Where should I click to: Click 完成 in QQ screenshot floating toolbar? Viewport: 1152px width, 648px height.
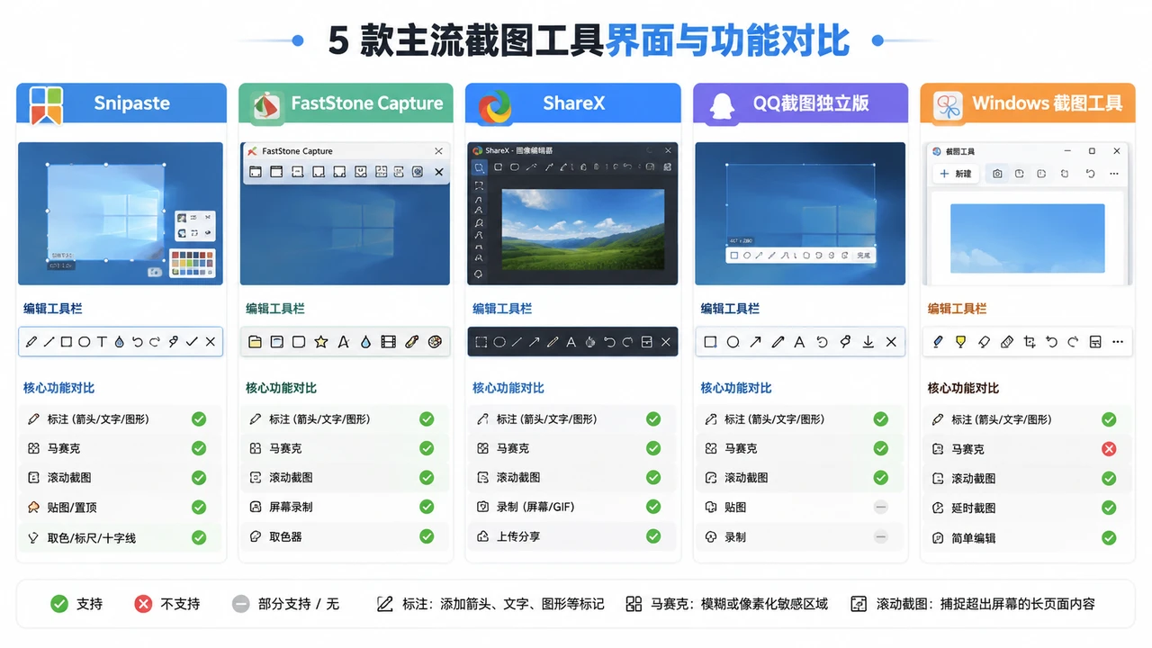tap(863, 256)
